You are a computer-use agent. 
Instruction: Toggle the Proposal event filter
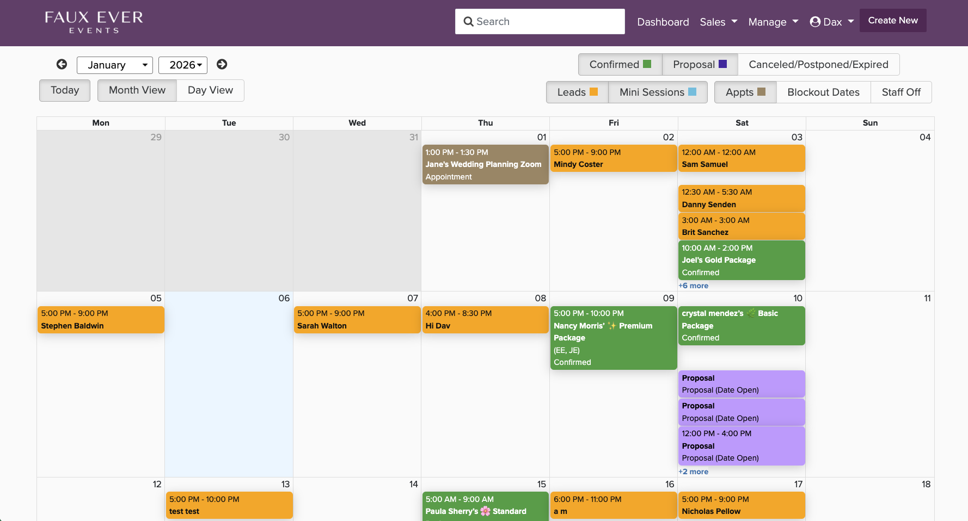pyautogui.click(x=694, y=64)
